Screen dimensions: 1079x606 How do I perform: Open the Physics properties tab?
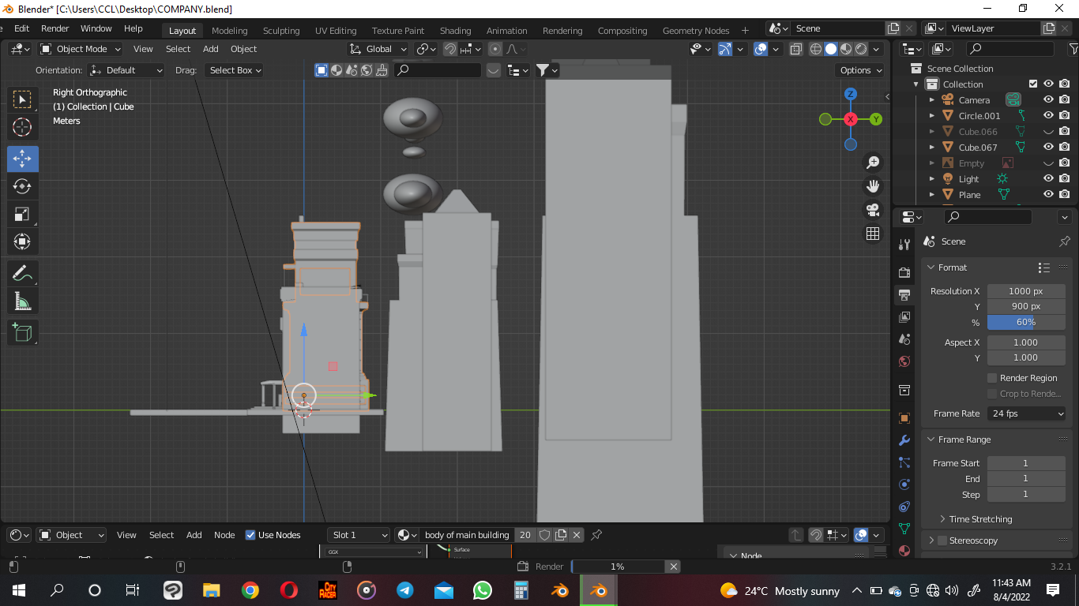tap(904, 484)
